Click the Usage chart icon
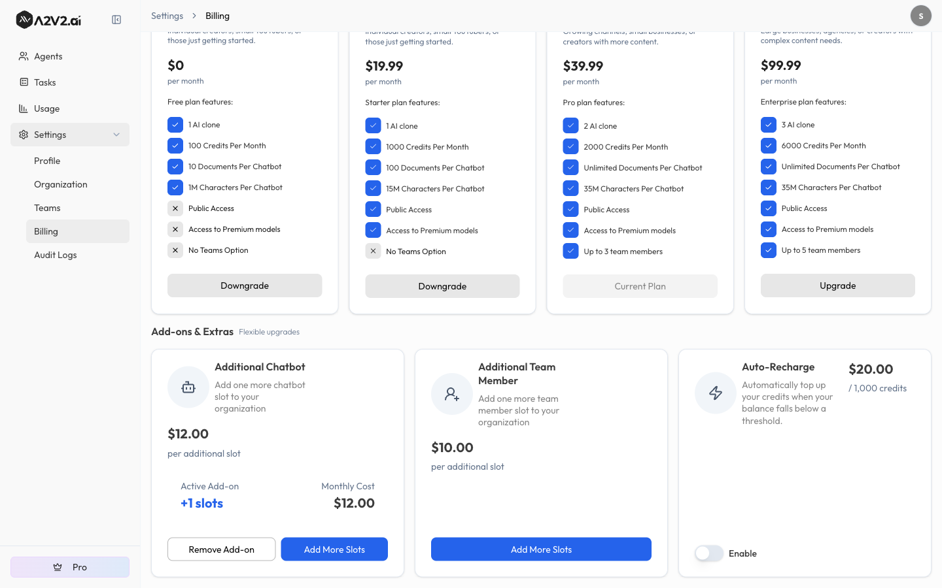942x588 pixels. (24, 108)
